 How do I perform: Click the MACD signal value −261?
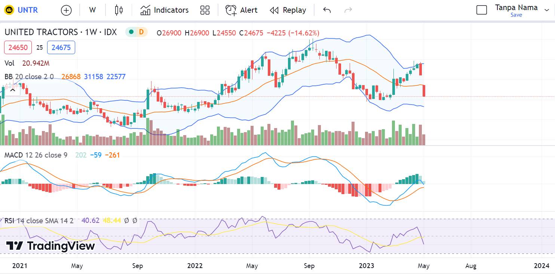[x=112, y=155]
